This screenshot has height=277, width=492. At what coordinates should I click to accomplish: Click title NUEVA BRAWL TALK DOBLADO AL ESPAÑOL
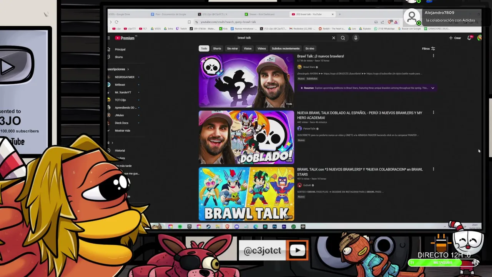(359, 115)
